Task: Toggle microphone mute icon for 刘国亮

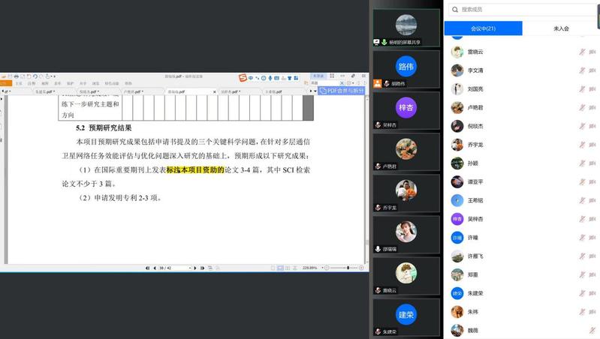Action: (581, 88)
